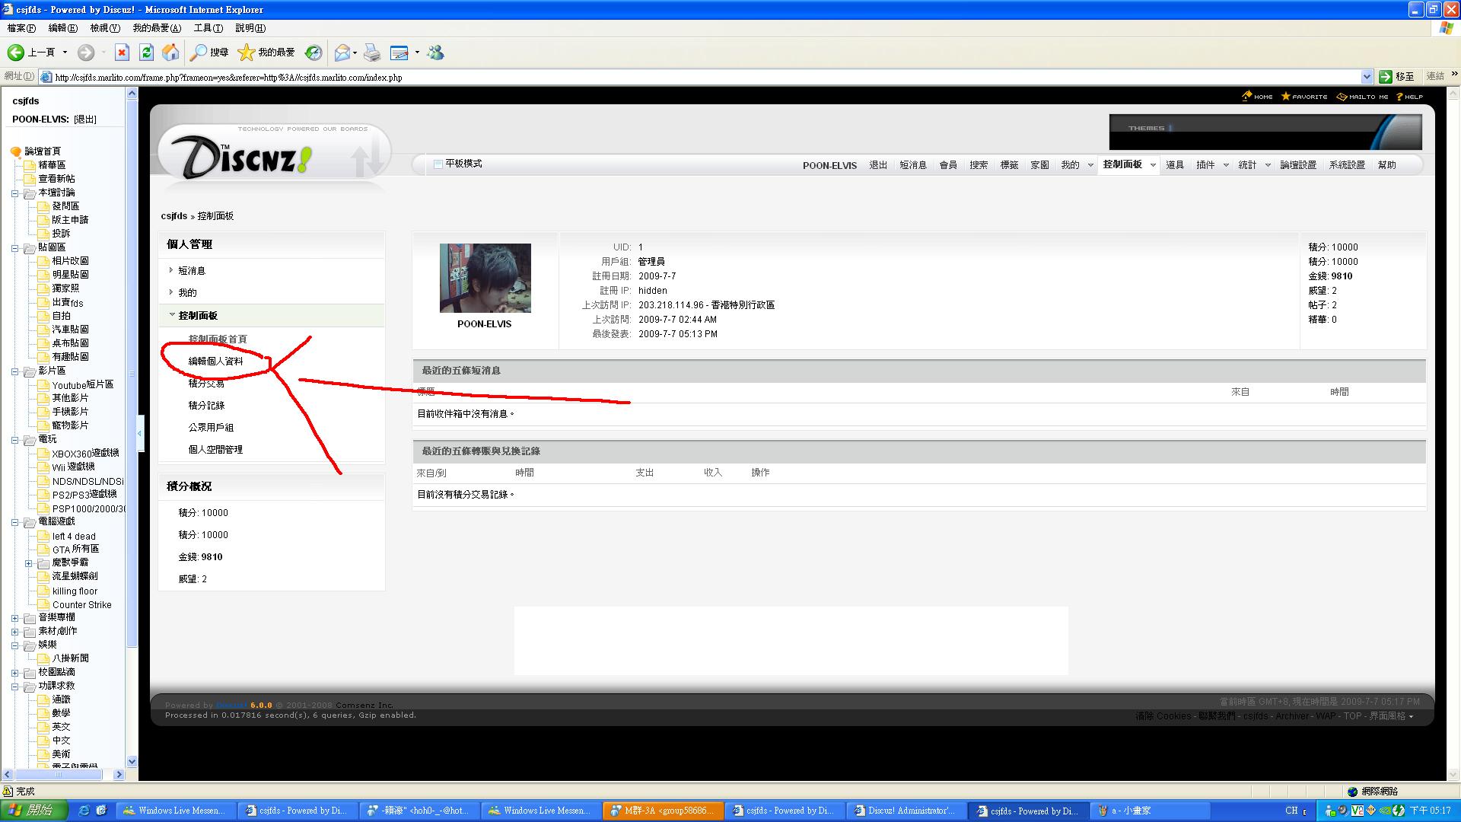Expand 音樂專欄 tree node

(x=14, y=618)
